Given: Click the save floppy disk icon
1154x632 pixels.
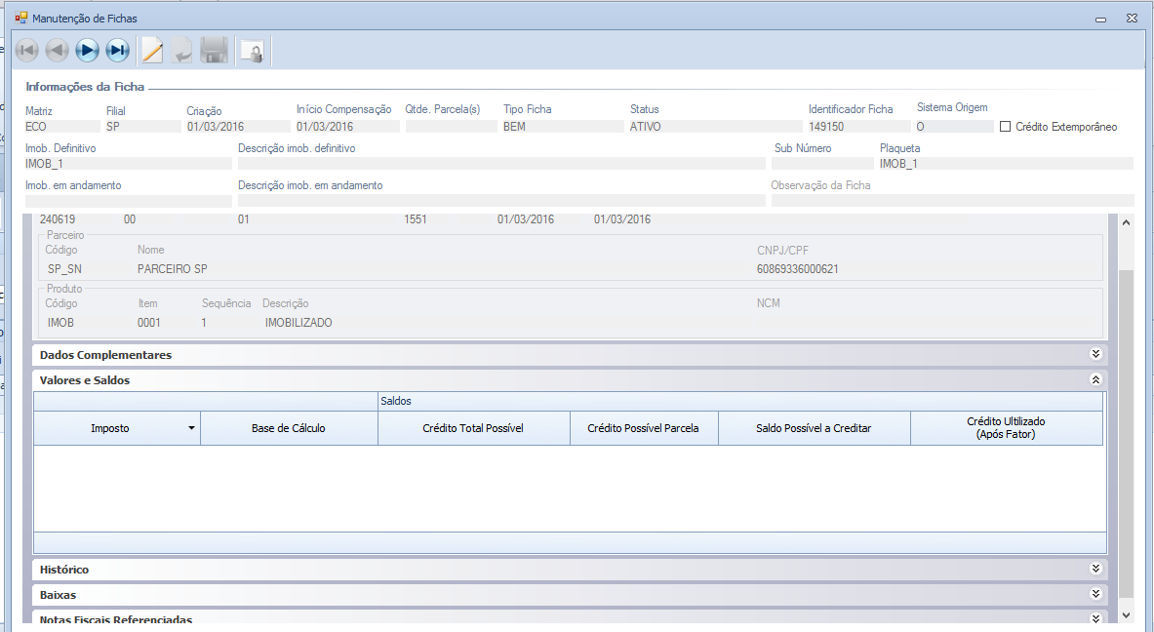Looking at the screenshot, I should 214,51.
